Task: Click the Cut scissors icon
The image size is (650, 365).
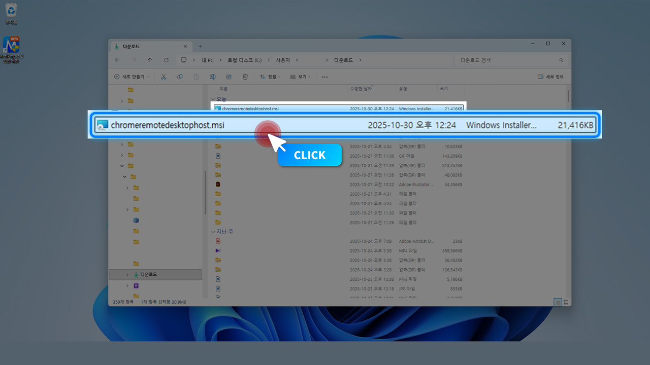Action: [x=164, y=77]
